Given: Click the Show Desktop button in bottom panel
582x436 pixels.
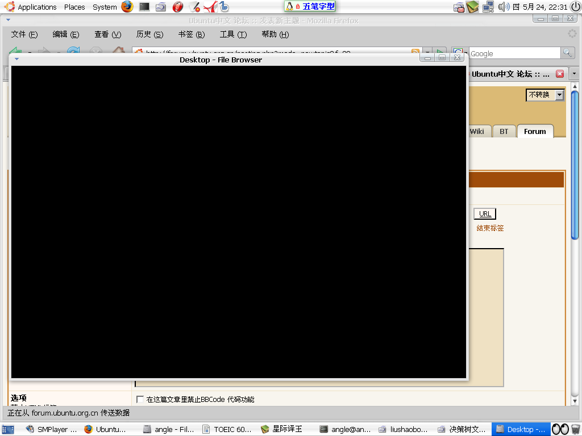Looking at the screenshot, I should pos(8,429).
